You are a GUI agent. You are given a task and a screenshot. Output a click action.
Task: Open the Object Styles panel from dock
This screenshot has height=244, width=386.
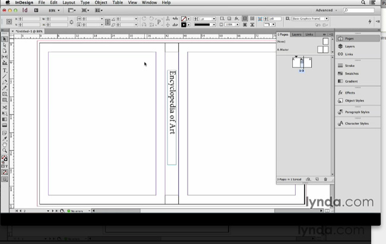(358, 100)
